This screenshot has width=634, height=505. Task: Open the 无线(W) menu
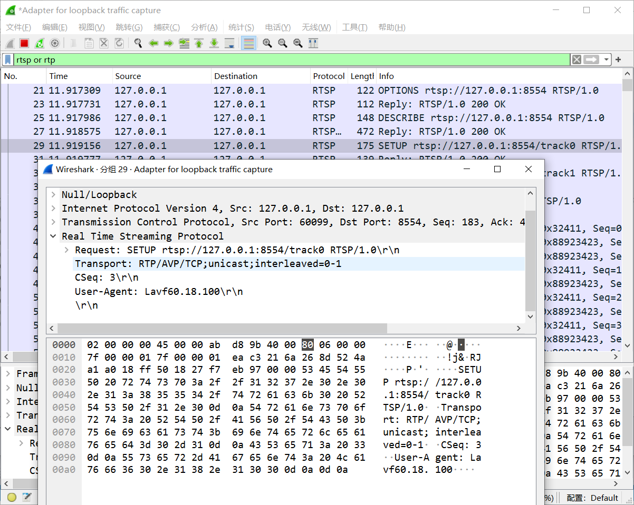(x=316, y=27)
